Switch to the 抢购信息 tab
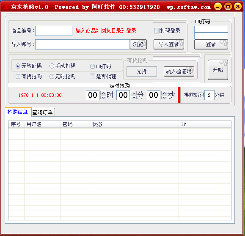 [18, 112]
